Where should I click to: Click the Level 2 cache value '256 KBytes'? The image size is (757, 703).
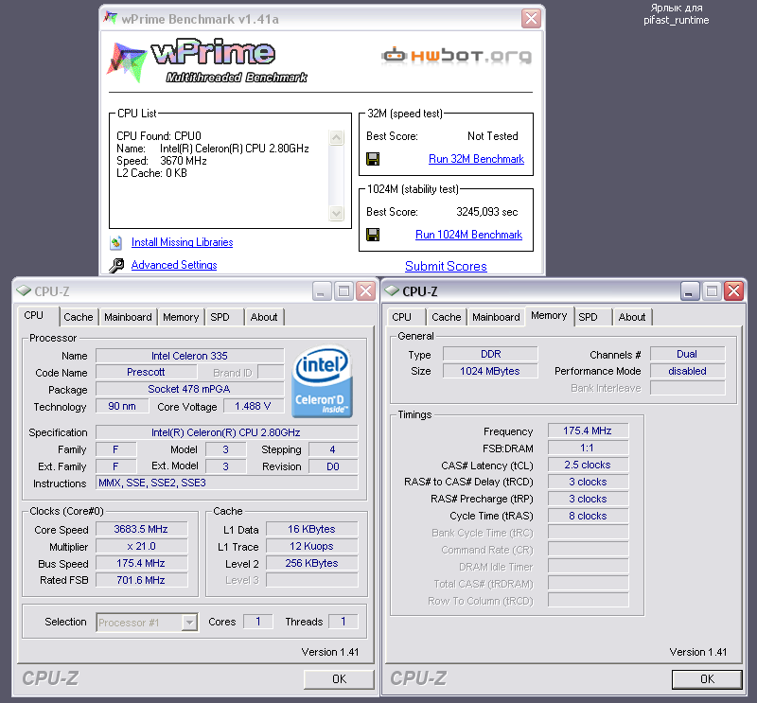point(312,563)
